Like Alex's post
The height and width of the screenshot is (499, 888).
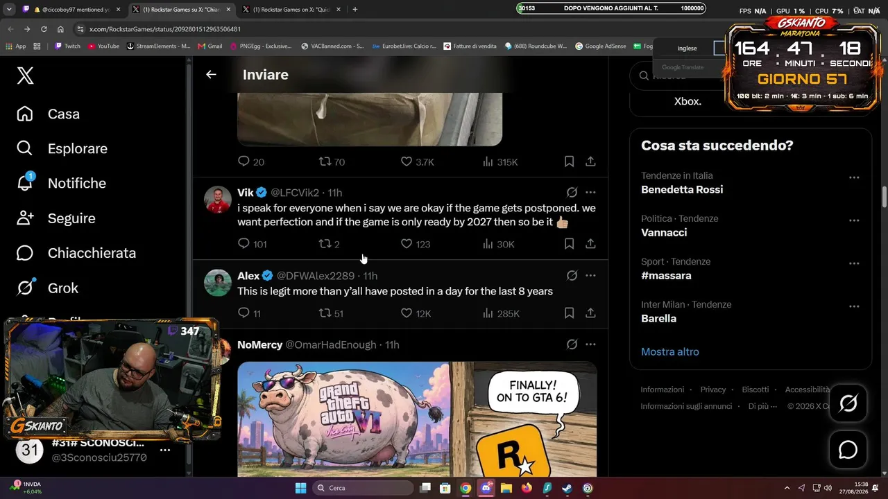pyautogui.click(x=407, y=313)
